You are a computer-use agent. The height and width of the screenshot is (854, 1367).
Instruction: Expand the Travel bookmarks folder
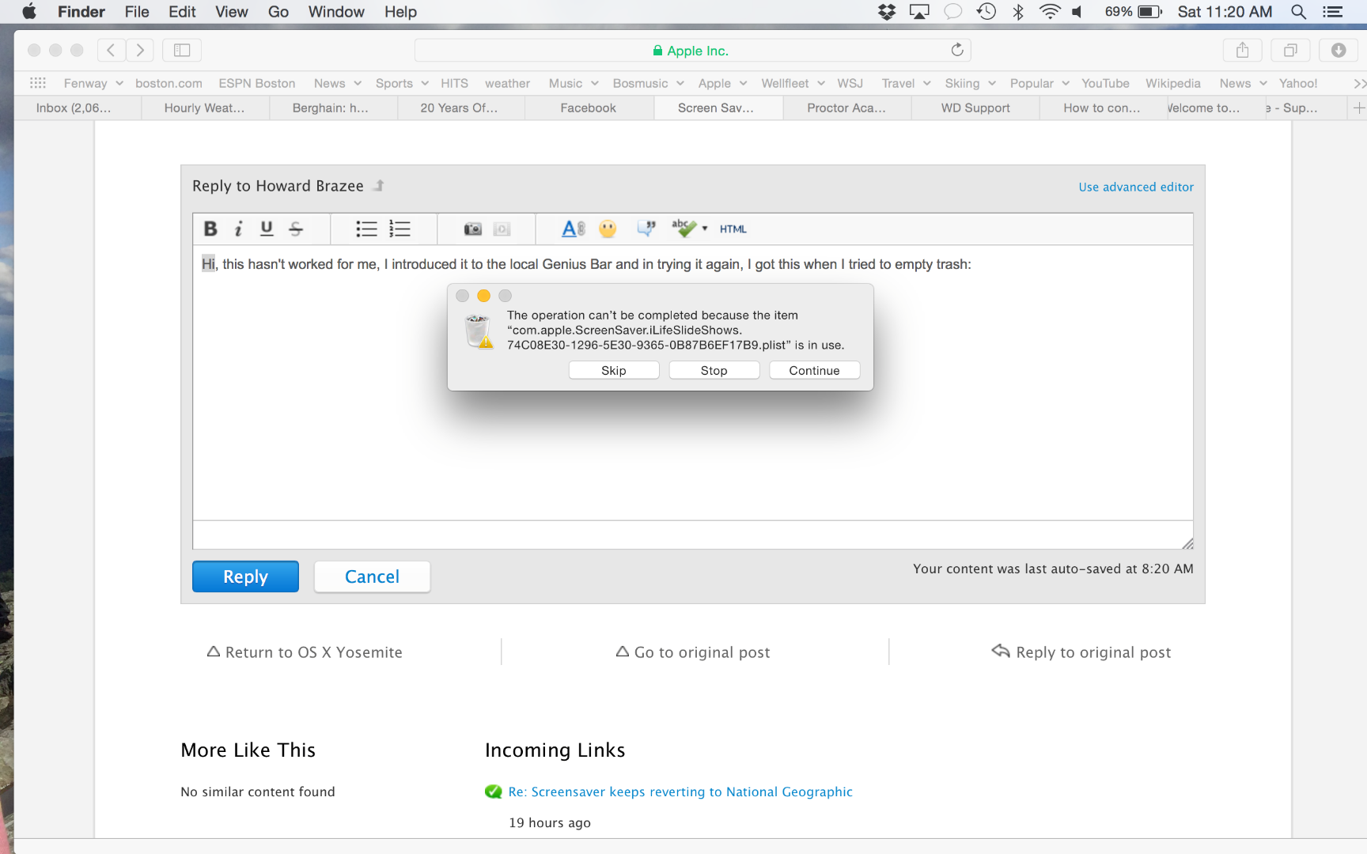pyautogui.click(x=907, y=83)
